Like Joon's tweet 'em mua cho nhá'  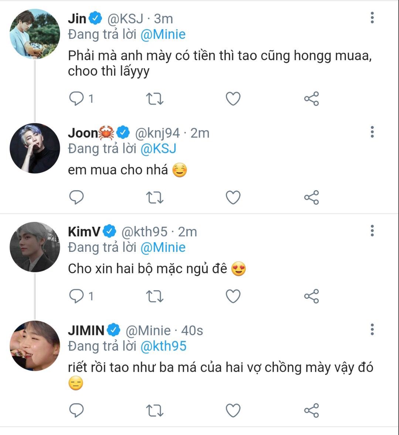click(x=233, y=198)
